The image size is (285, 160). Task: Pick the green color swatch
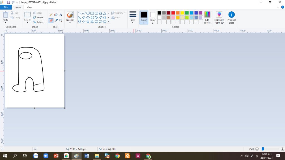click(x=187, y=13)
